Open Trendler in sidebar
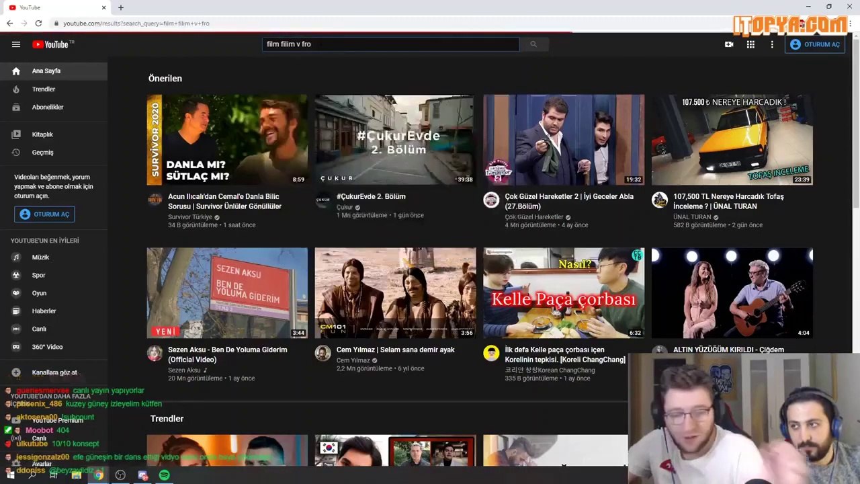This screenshot has width=860, height=484. click(54, 89)
